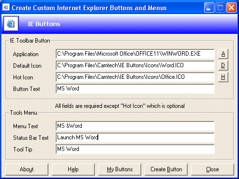The width and height of the screenshot is (239, 179).
Task: Open Help
Action: tap(73, 169)
